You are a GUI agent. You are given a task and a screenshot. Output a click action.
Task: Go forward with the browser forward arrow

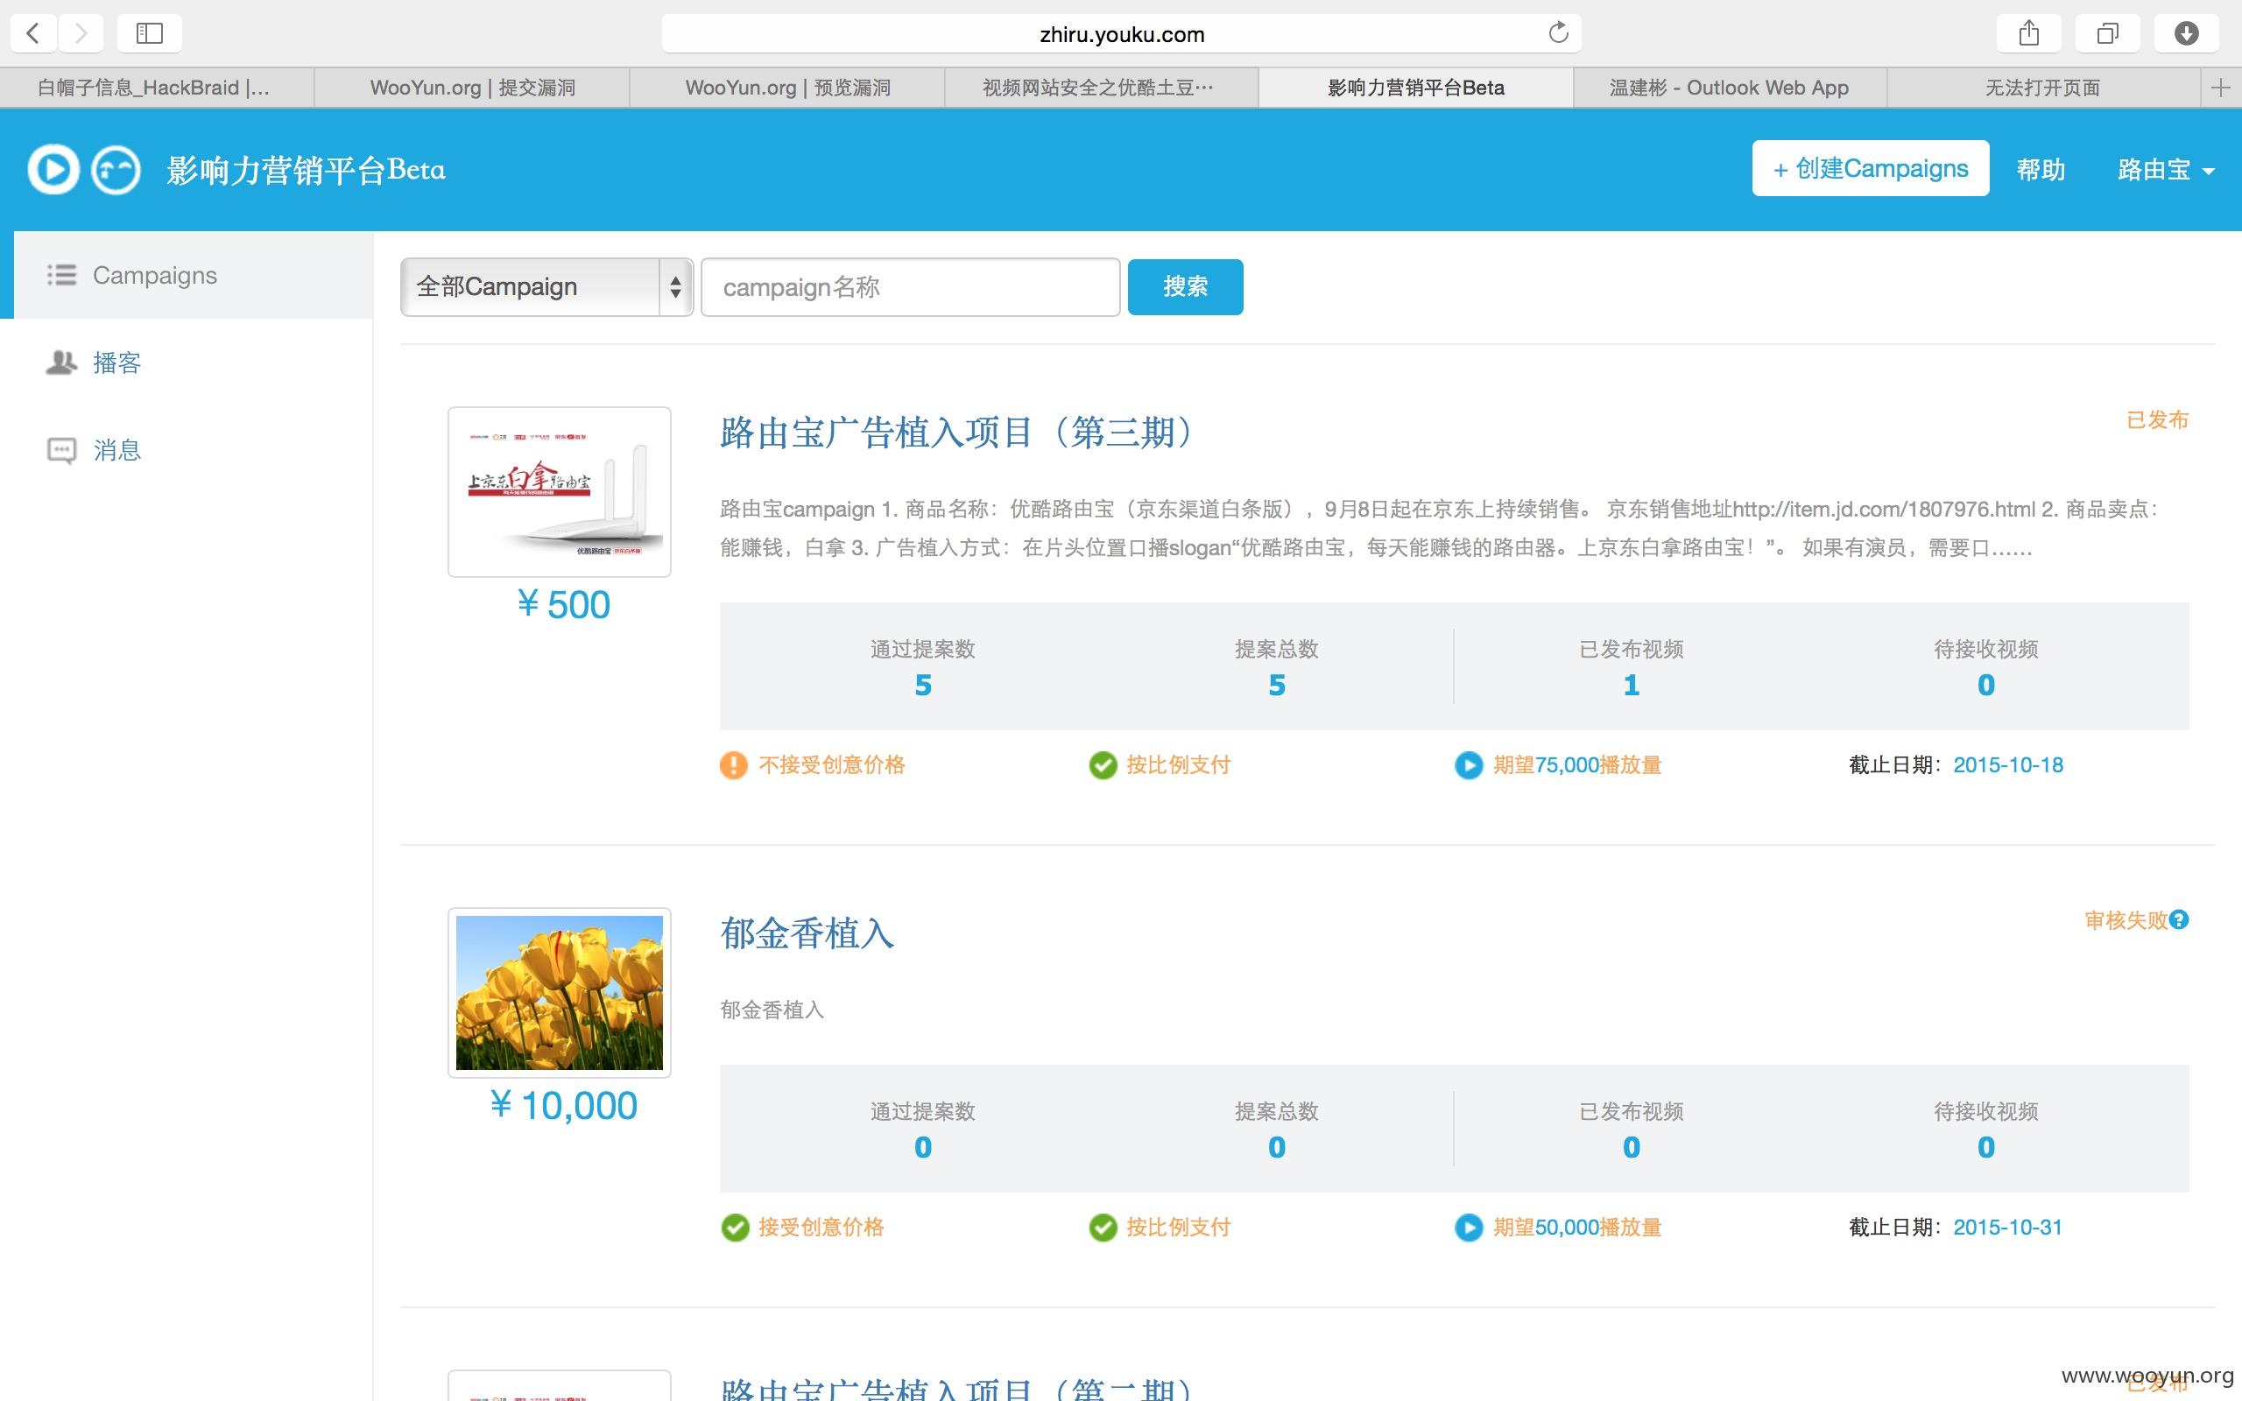pyautogui.click(x=81, y=33)
